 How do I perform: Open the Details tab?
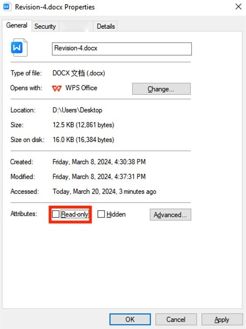[106, 26]
